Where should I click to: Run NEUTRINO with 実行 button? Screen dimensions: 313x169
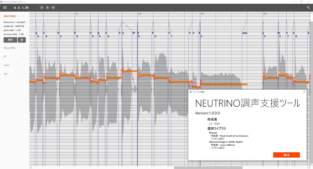point(10,40)
